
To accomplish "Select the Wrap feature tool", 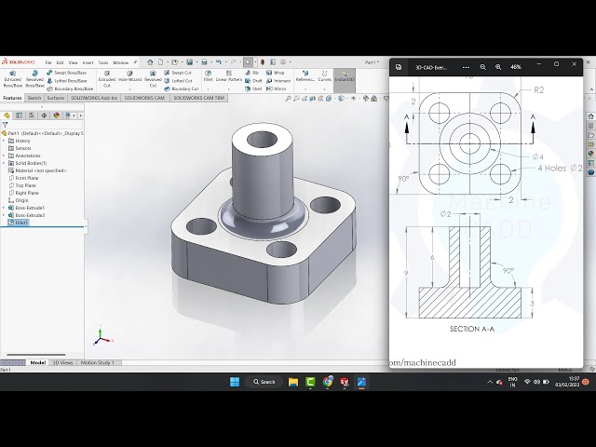I will [276, 73].
